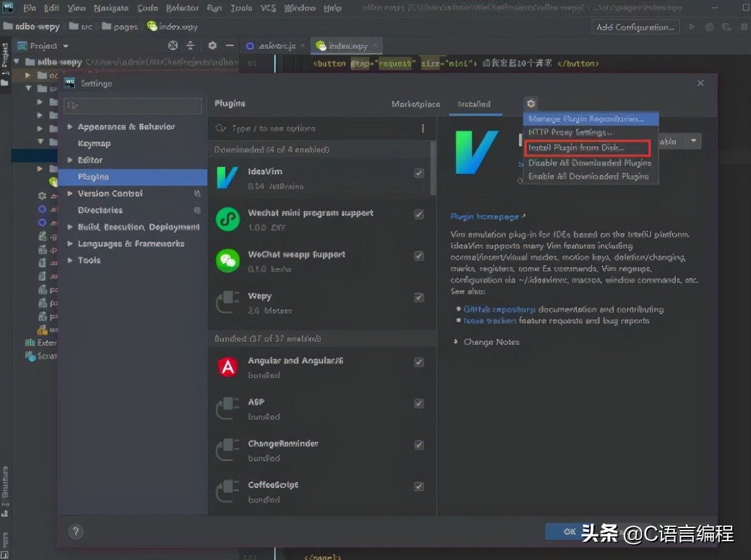The height and width of the screenshot is (560, 751).
Task: Click the Angular and AngularJS plugin icon
Action: tap(227, 367)
